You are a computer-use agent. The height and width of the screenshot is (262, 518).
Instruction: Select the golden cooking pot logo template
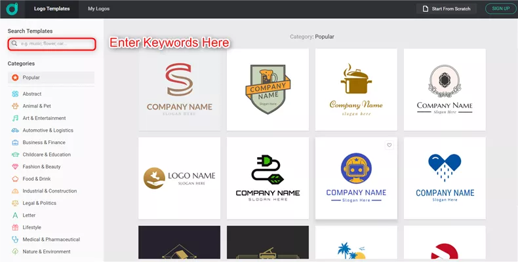(x=356, y=89)
